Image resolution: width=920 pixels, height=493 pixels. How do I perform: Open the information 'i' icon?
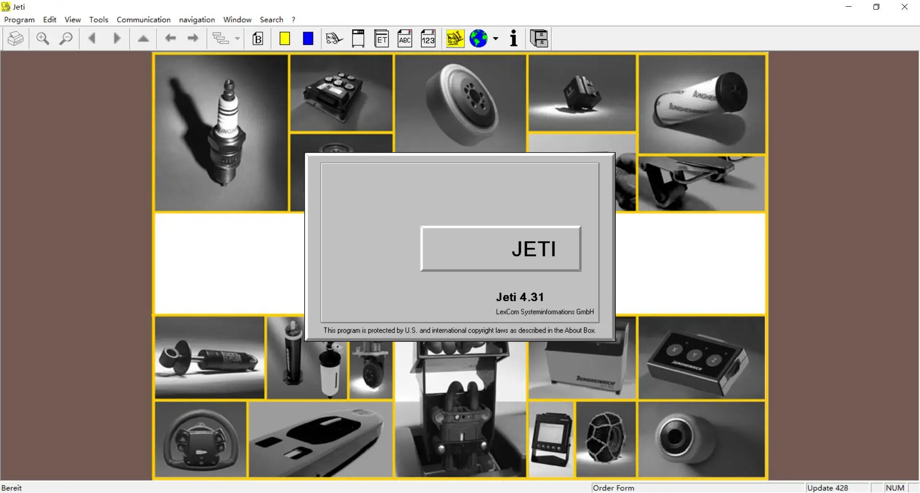514,39
